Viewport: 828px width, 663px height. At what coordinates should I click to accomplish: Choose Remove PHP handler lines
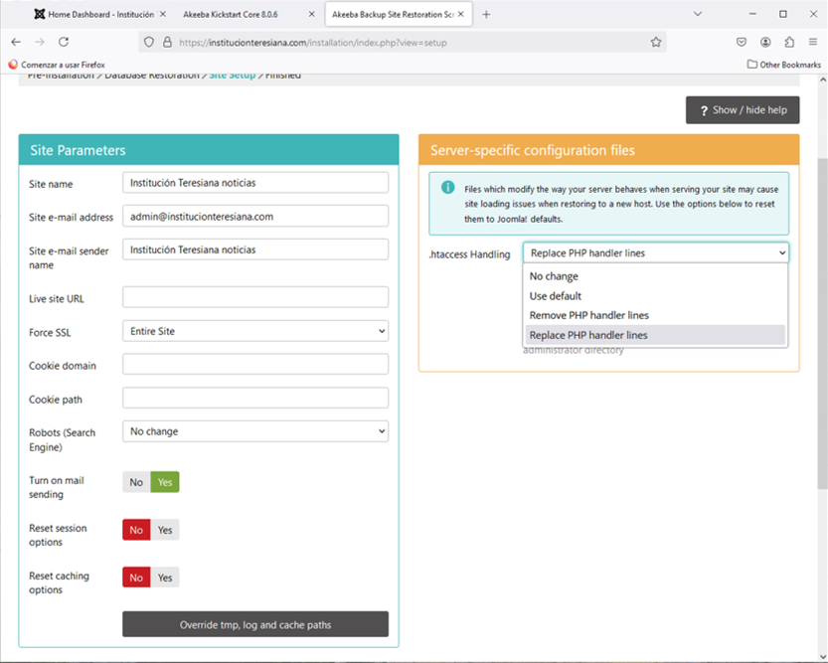coord(655,315)
